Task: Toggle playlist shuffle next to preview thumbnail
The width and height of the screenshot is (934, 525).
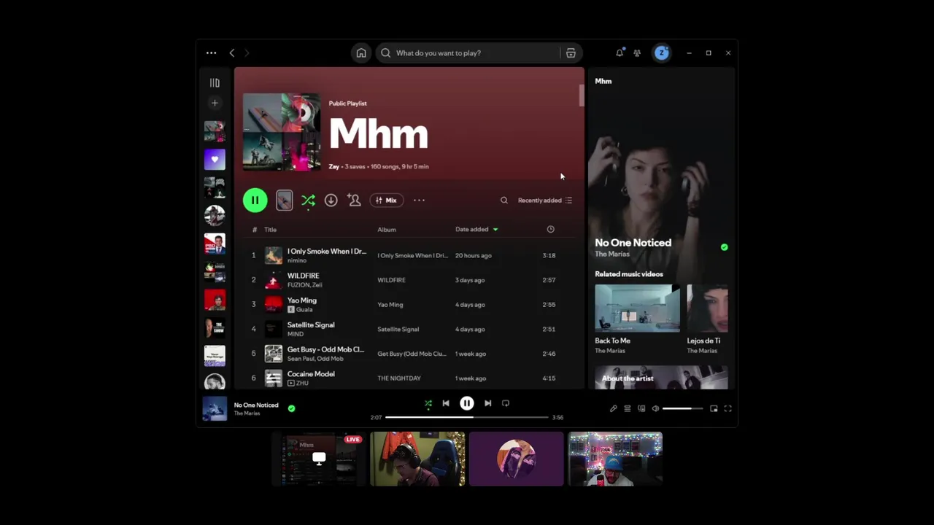Action: click(x=308, y=201)
